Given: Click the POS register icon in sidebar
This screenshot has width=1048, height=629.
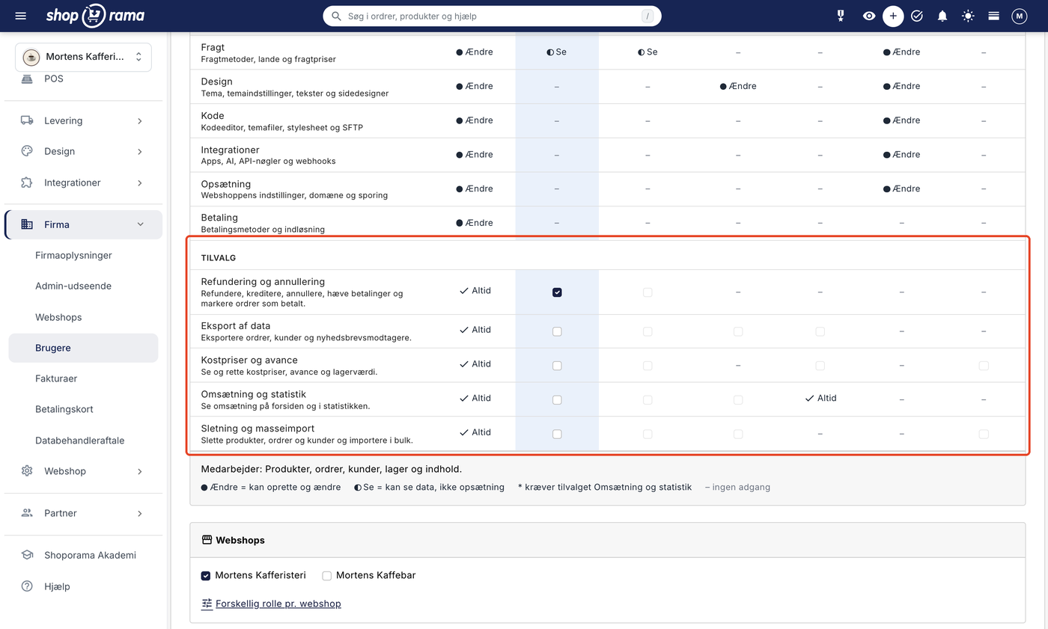Looking at the screenshot, I should [x=27, y=79].
